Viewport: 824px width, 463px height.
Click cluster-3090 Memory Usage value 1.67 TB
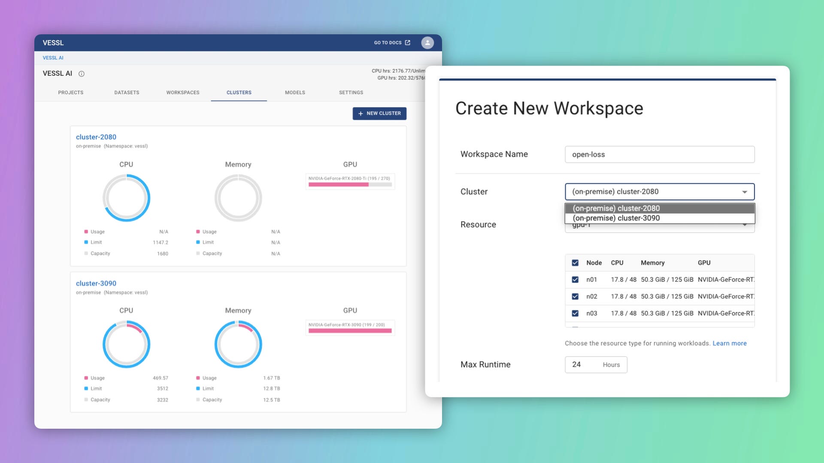pyautogui.click(x=272, y=378)
